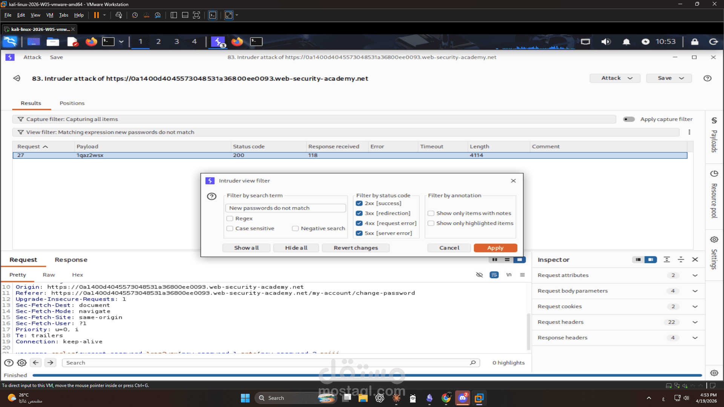Go to the next search match arrow
This screenshot has height=407, width=724.
click(x=50, y=363)
